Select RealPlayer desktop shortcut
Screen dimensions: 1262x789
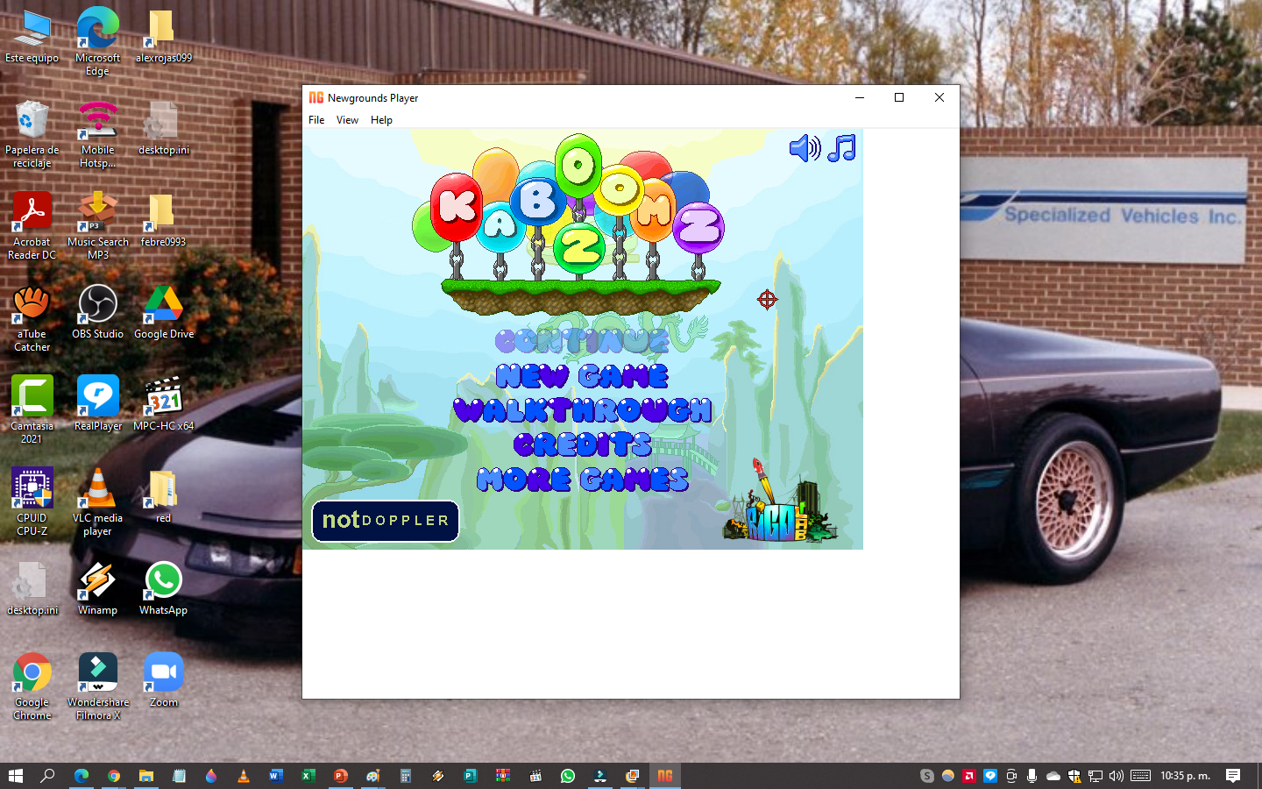(98, 404)
